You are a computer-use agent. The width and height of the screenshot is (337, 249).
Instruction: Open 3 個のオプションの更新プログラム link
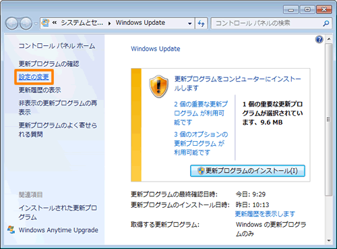(201, 143)
